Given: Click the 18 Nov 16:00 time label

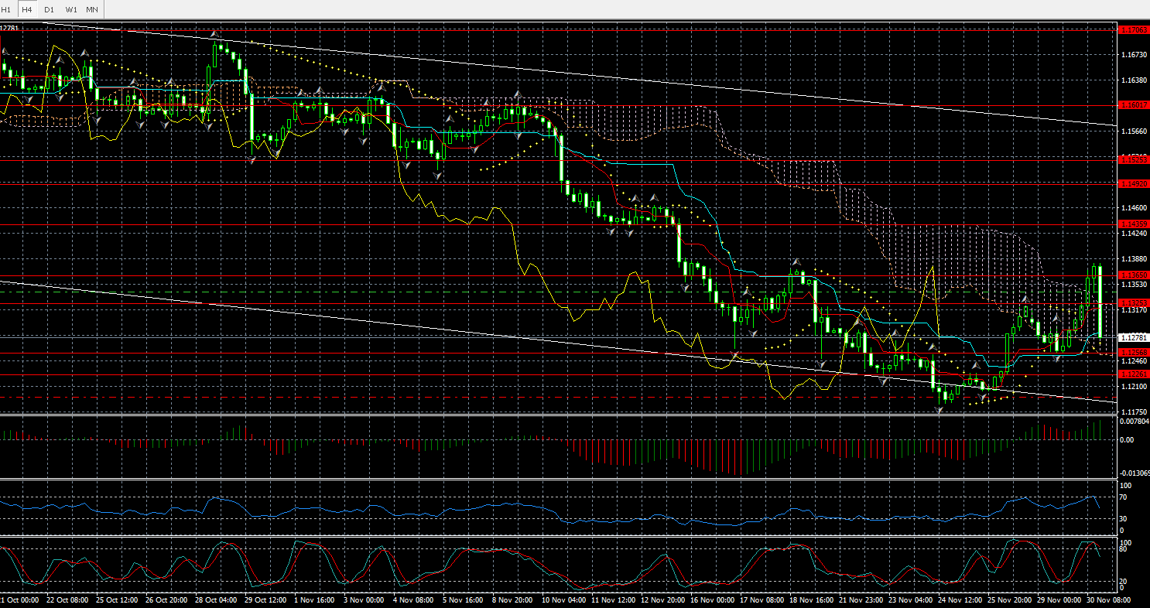Looking at the screenshot, I should [x=813, y=600].
